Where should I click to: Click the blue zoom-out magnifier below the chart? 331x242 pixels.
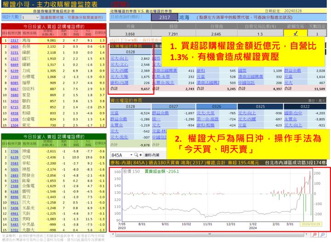323,234
